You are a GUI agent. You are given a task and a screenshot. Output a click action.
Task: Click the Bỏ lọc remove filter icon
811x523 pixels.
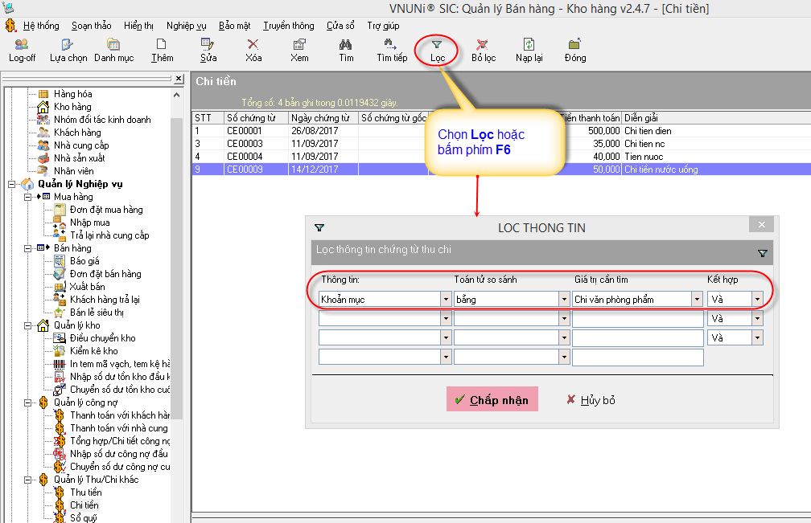click(x=483, y=50)
